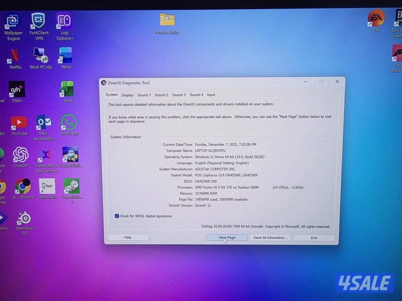This screenshot has width=402, height=301.
Task: Uncheck Check for WHQL digital signatures
Action: pyautogui.click(x=117, y=216)
